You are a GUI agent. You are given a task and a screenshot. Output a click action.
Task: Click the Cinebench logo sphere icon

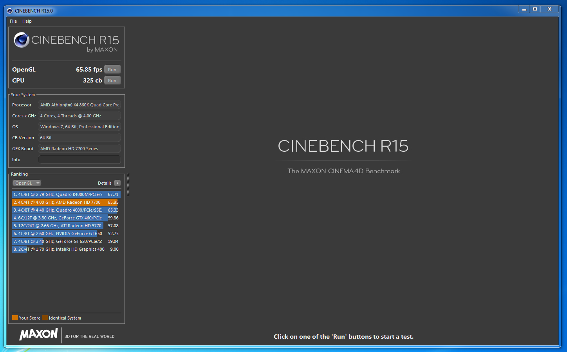click(x=22, y=40)
